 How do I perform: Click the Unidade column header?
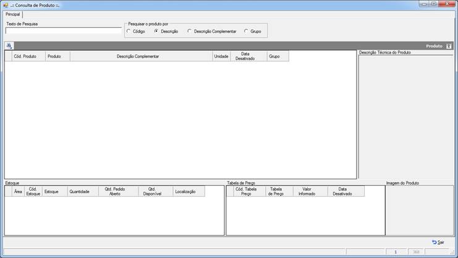coord(221,56)
